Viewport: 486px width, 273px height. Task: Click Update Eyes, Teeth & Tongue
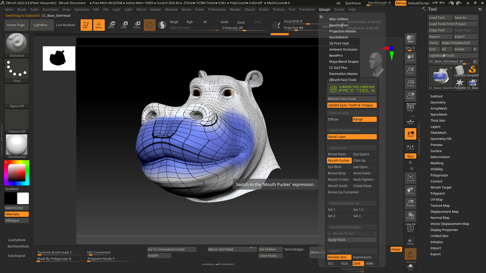point(352,105)
